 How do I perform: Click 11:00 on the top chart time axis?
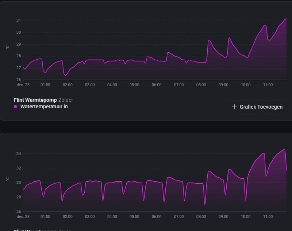tap(268, 85)
